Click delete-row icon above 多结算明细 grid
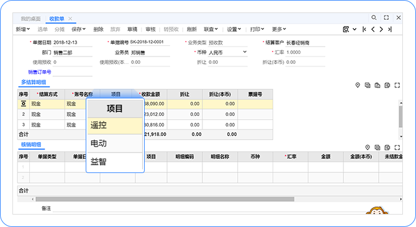This screenshot has width=416, height=227. (x=387, y=85)
